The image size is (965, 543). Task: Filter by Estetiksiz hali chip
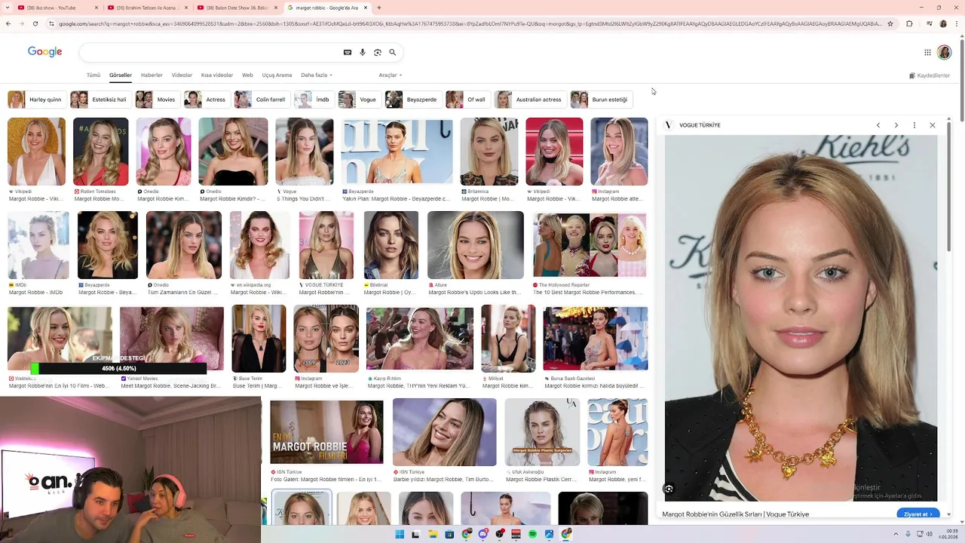point(100,100)
